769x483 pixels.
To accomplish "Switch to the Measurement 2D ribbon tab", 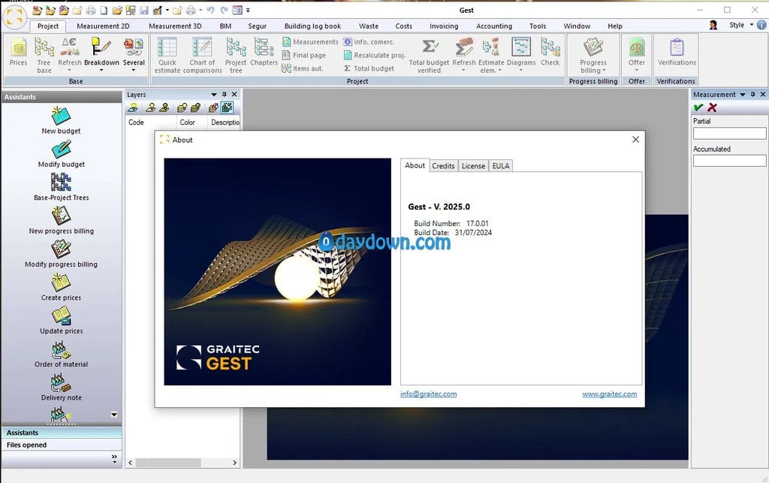I will click(103, 26).
